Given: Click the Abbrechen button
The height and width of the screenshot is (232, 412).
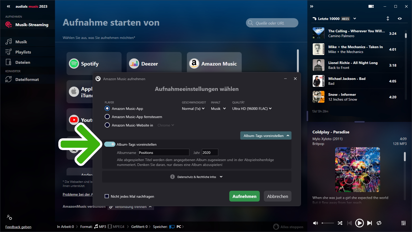Looking at the screenshot, I should [278, 196].
